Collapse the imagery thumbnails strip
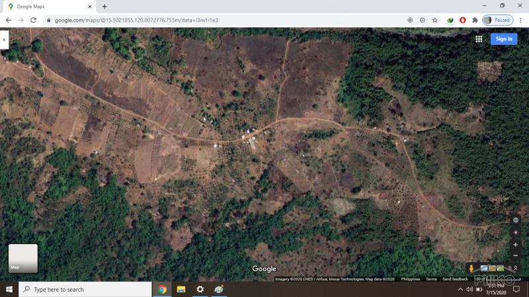529x297 pixels. [516, 269]
